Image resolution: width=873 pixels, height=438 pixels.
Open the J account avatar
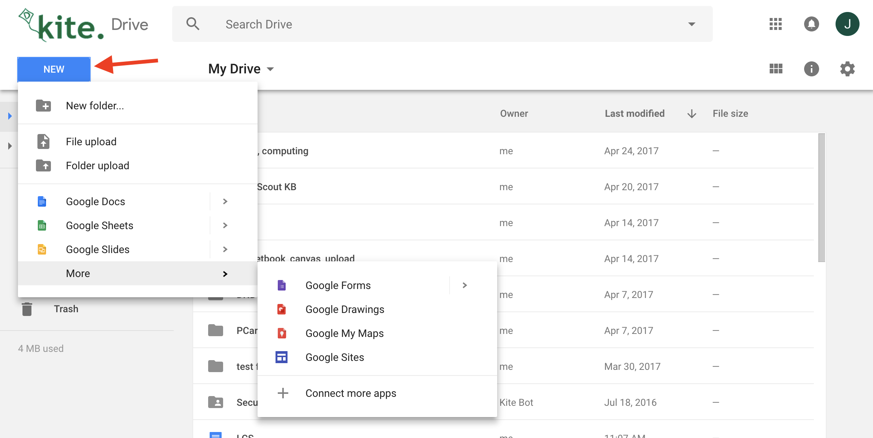click(x=847, y=24)
